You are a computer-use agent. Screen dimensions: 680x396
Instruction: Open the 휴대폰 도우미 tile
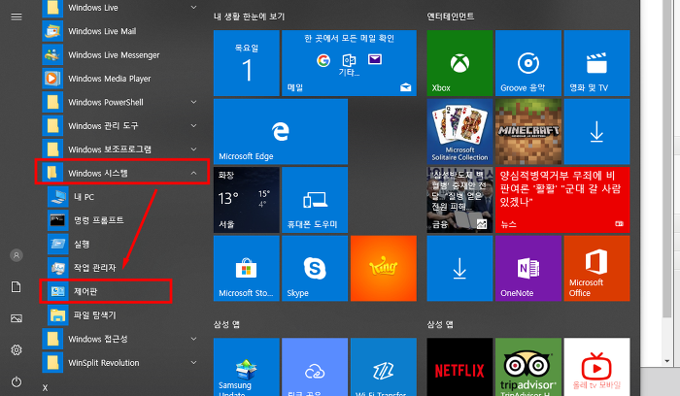[315, 200]
